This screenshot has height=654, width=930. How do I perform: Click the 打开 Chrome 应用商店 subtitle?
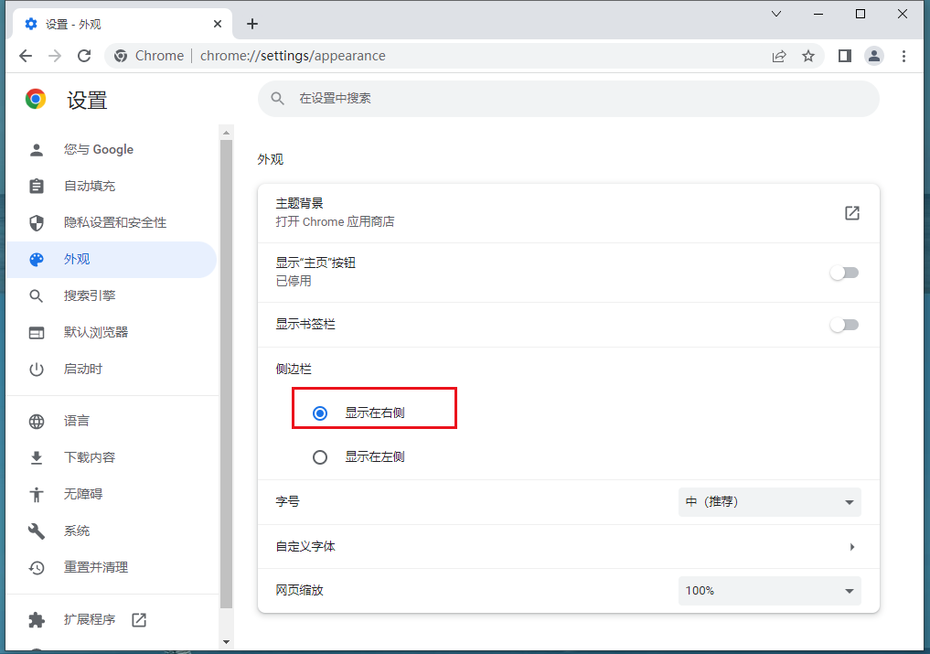(335, 222)
